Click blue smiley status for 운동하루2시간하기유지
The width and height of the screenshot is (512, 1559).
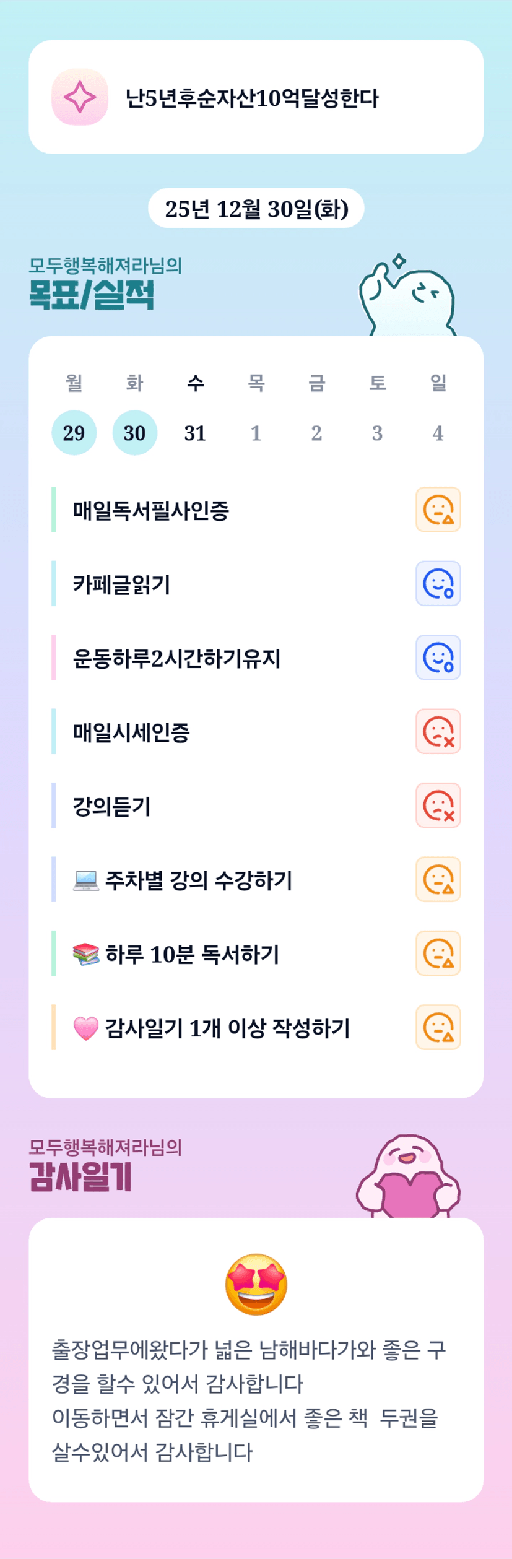pos(438,658)
